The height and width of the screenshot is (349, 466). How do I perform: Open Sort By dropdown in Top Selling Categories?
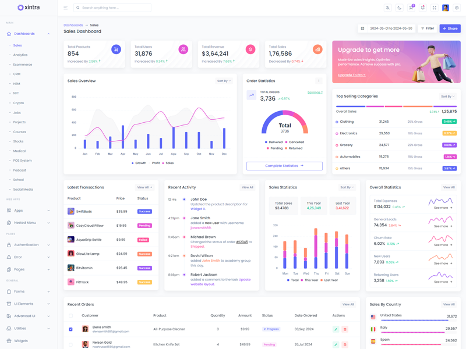point(447,97)
